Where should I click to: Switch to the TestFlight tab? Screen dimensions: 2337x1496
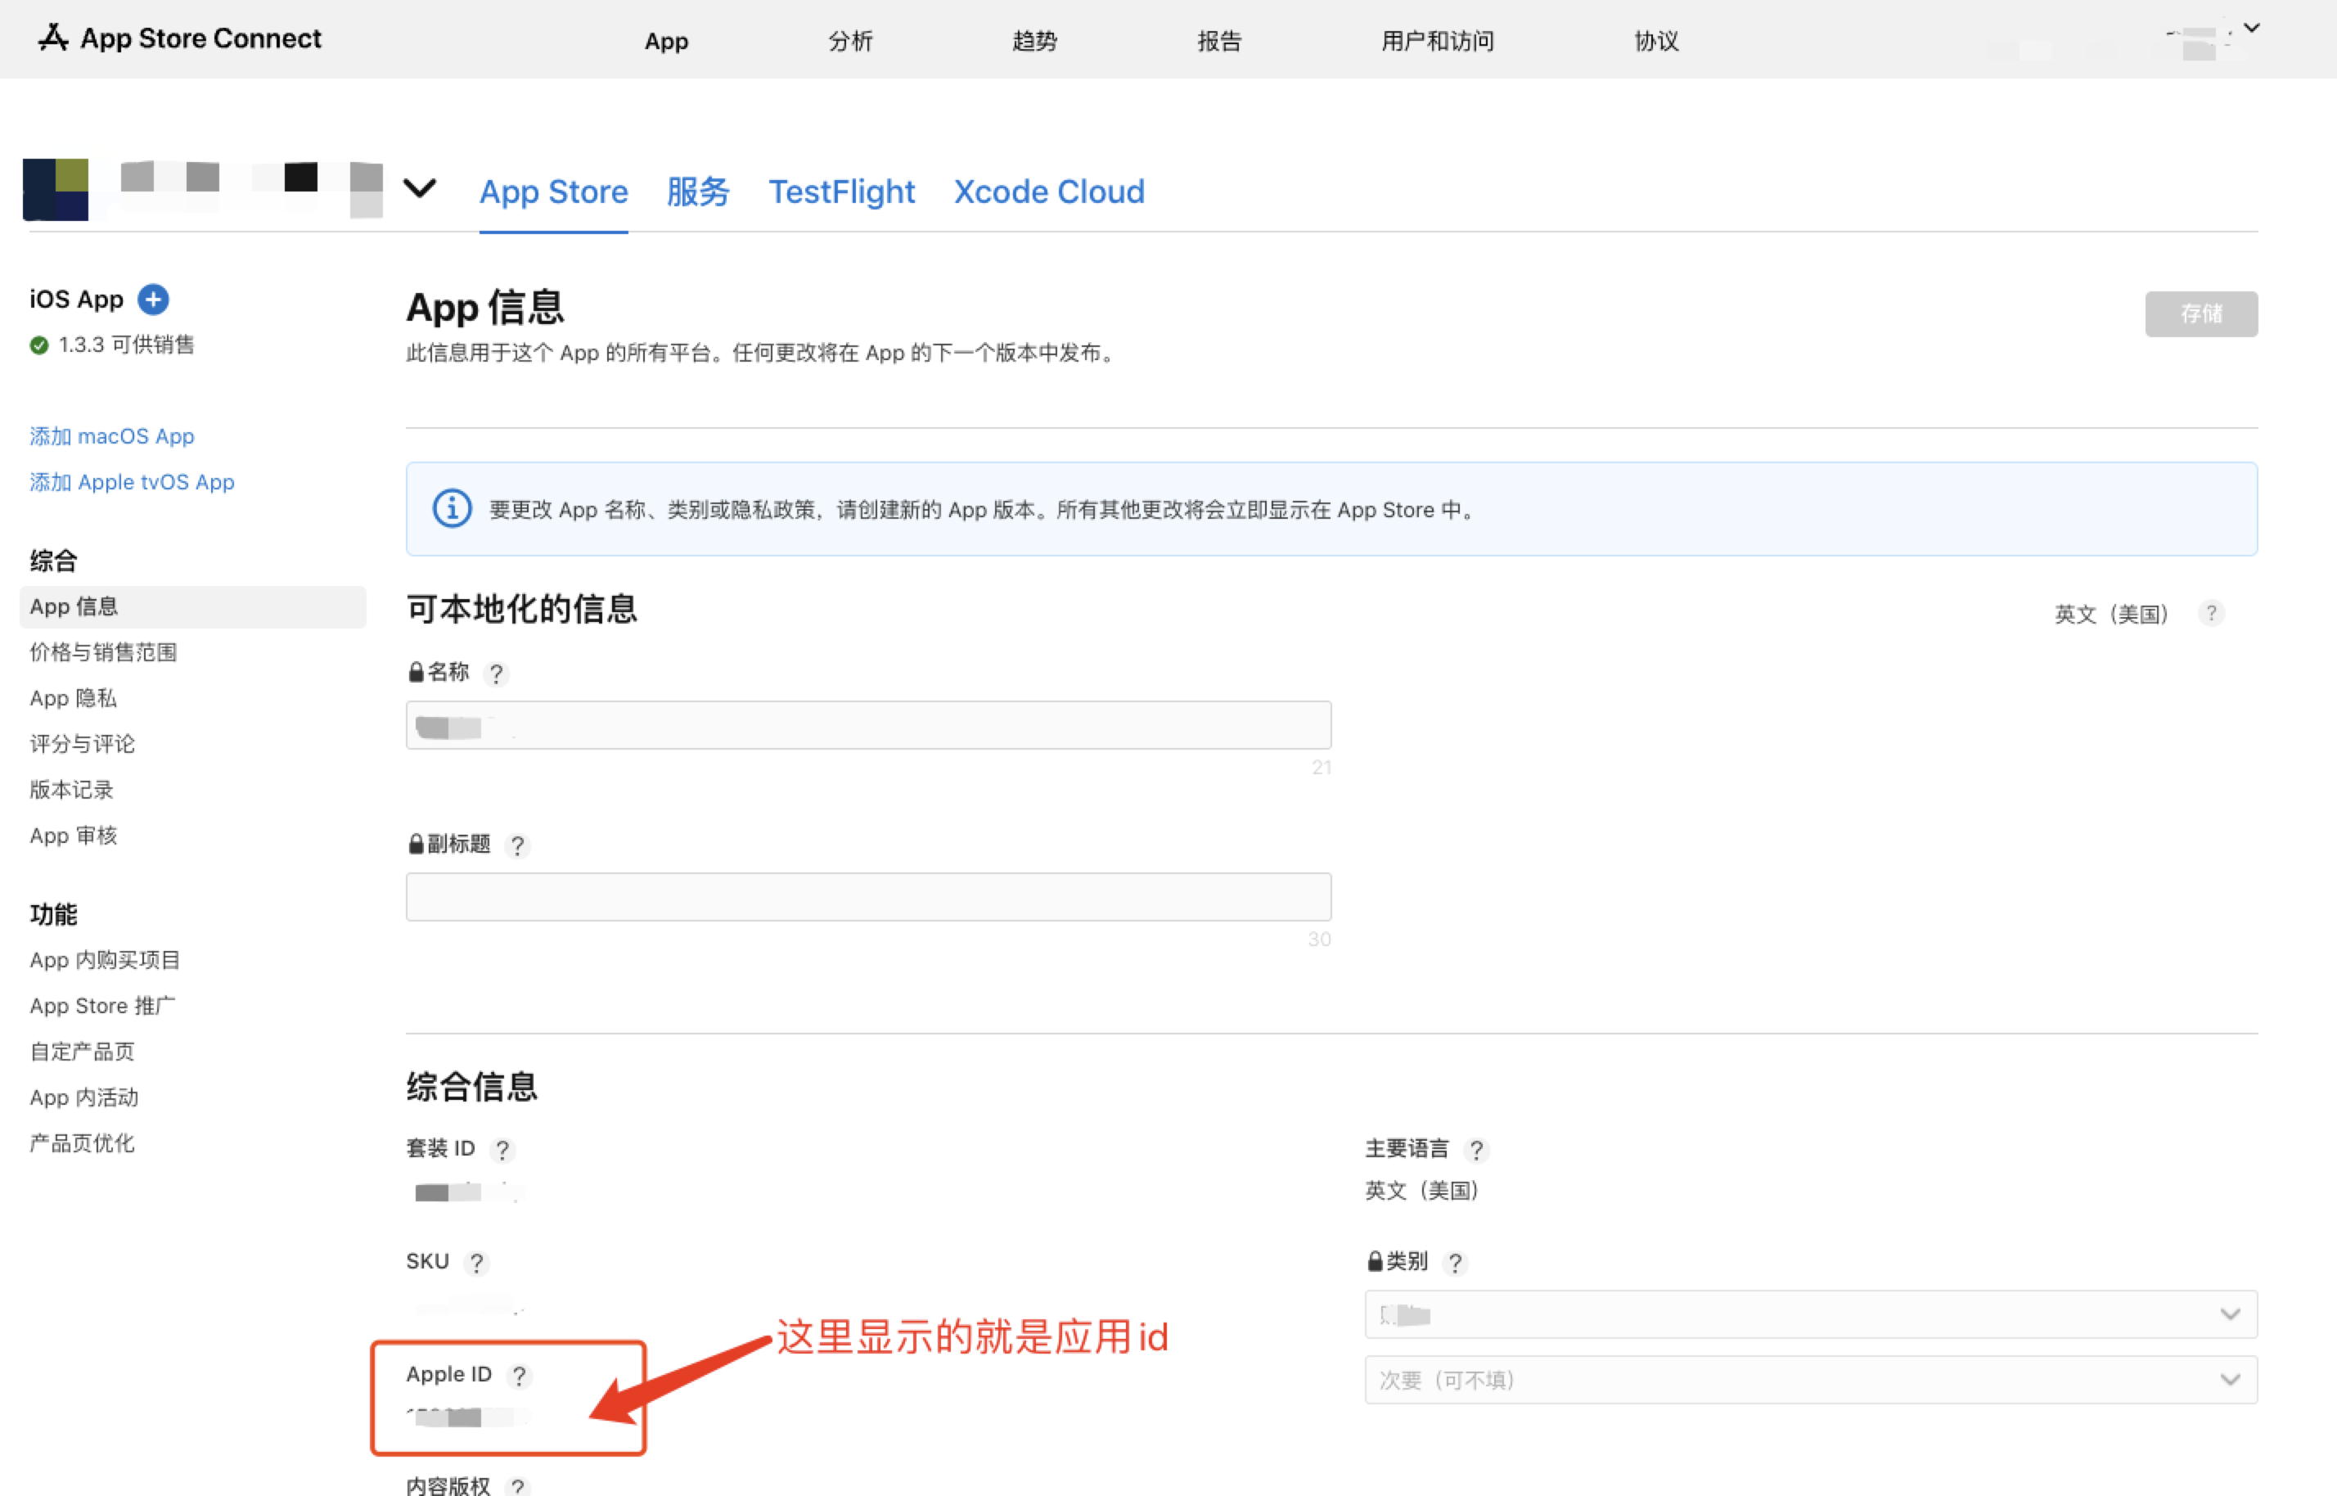841,192
